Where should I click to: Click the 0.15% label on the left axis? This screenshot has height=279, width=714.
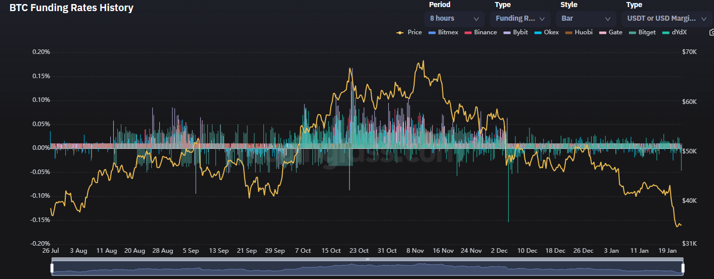click(x=41, y=76)
